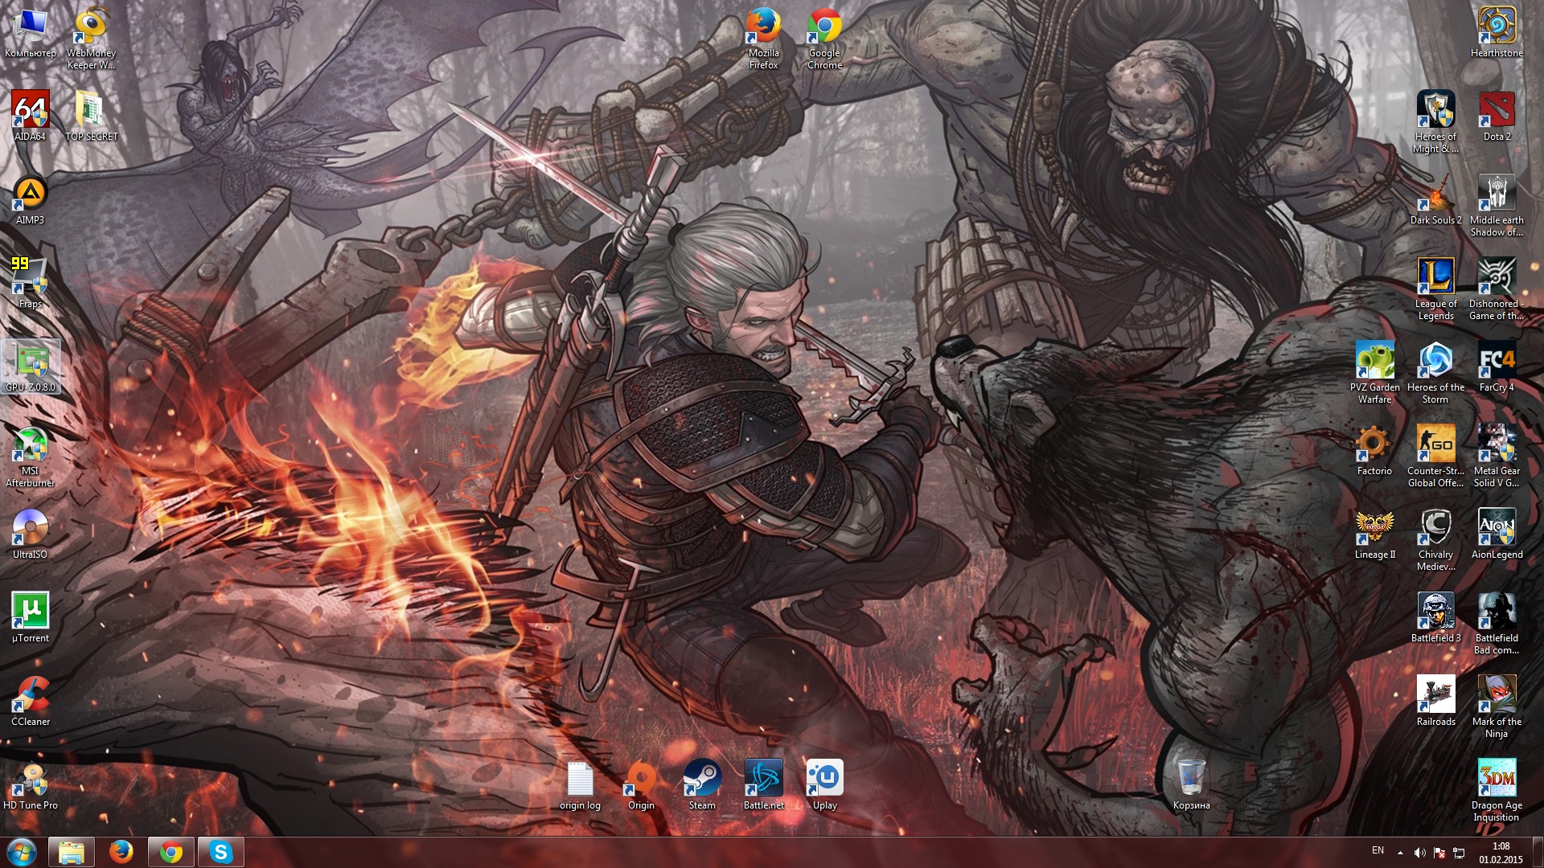Start Fraps from desktop
Screen dimensions: 1544x868
31,284
